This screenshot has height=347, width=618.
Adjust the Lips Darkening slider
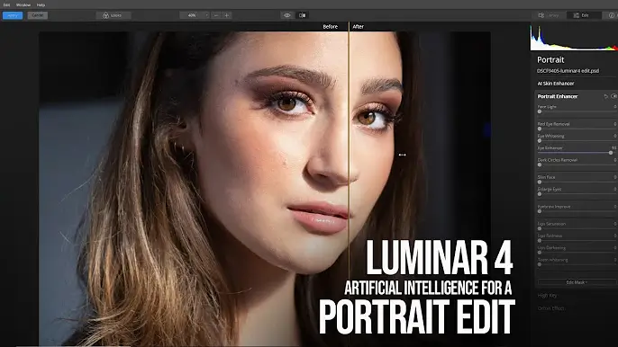[x=577, y=253]
